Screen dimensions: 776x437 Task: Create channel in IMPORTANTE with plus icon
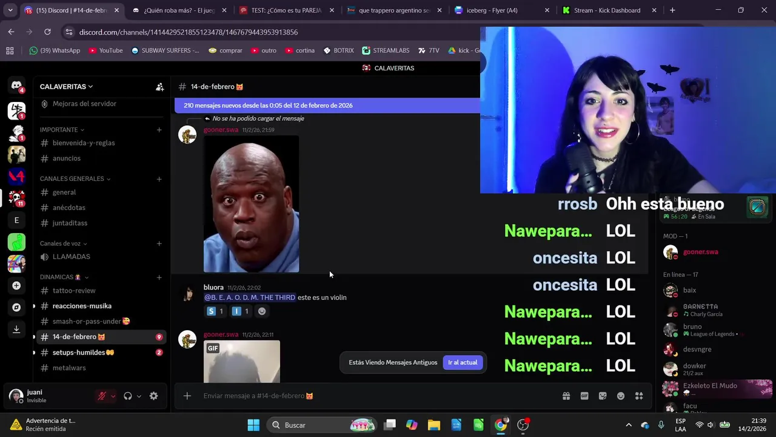pyautogui.click(x=159, y=130)
